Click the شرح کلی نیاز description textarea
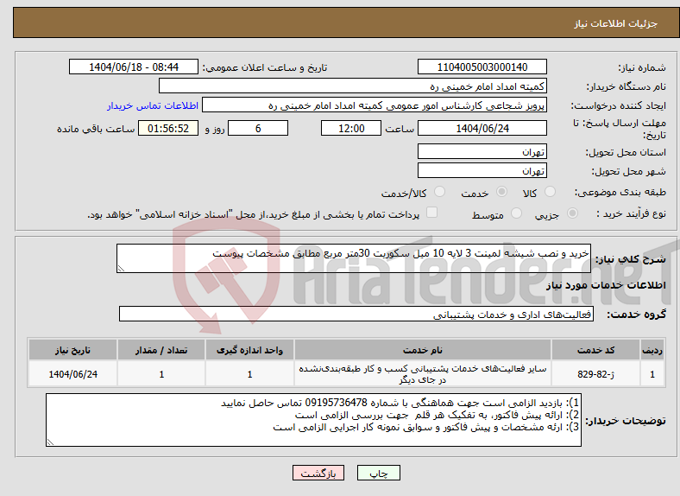This screenshot has height=496, width=680. point(354,258)
